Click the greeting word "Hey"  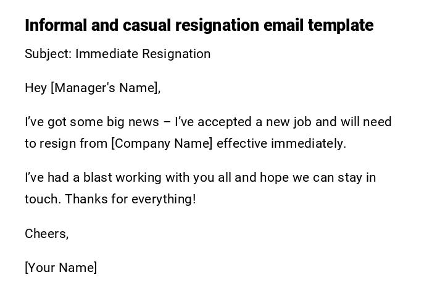pos(36,88)
